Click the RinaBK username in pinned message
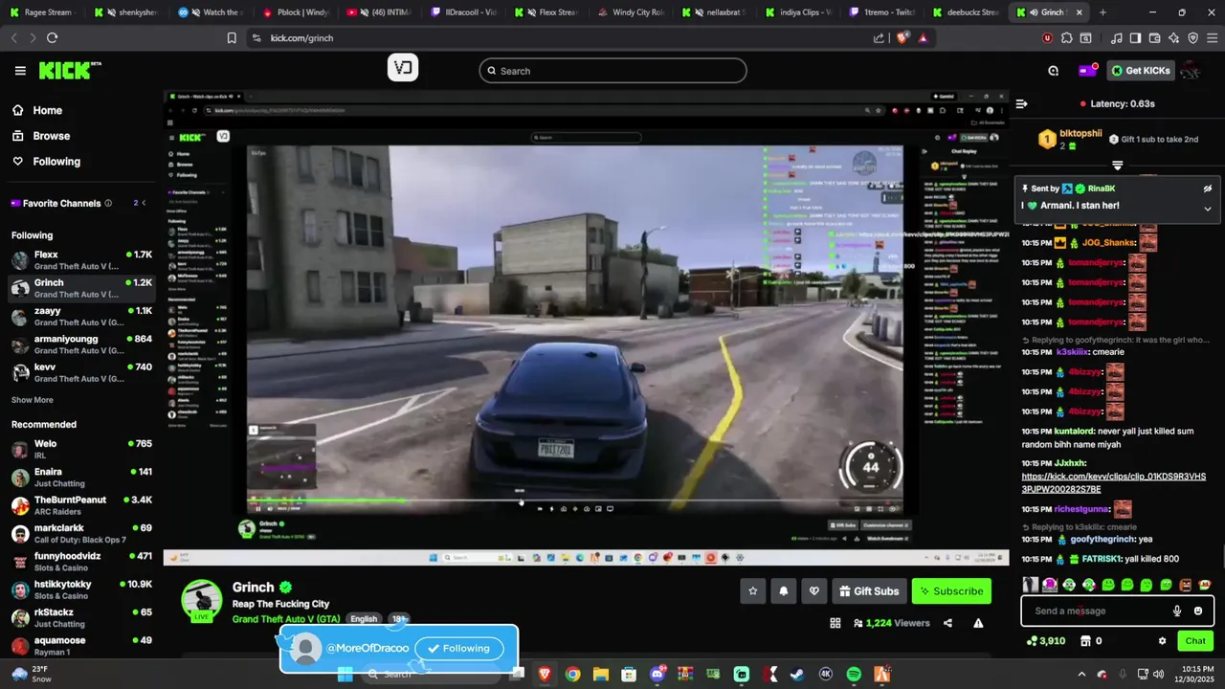The image size is (1225, 689). pos(1102,189)
